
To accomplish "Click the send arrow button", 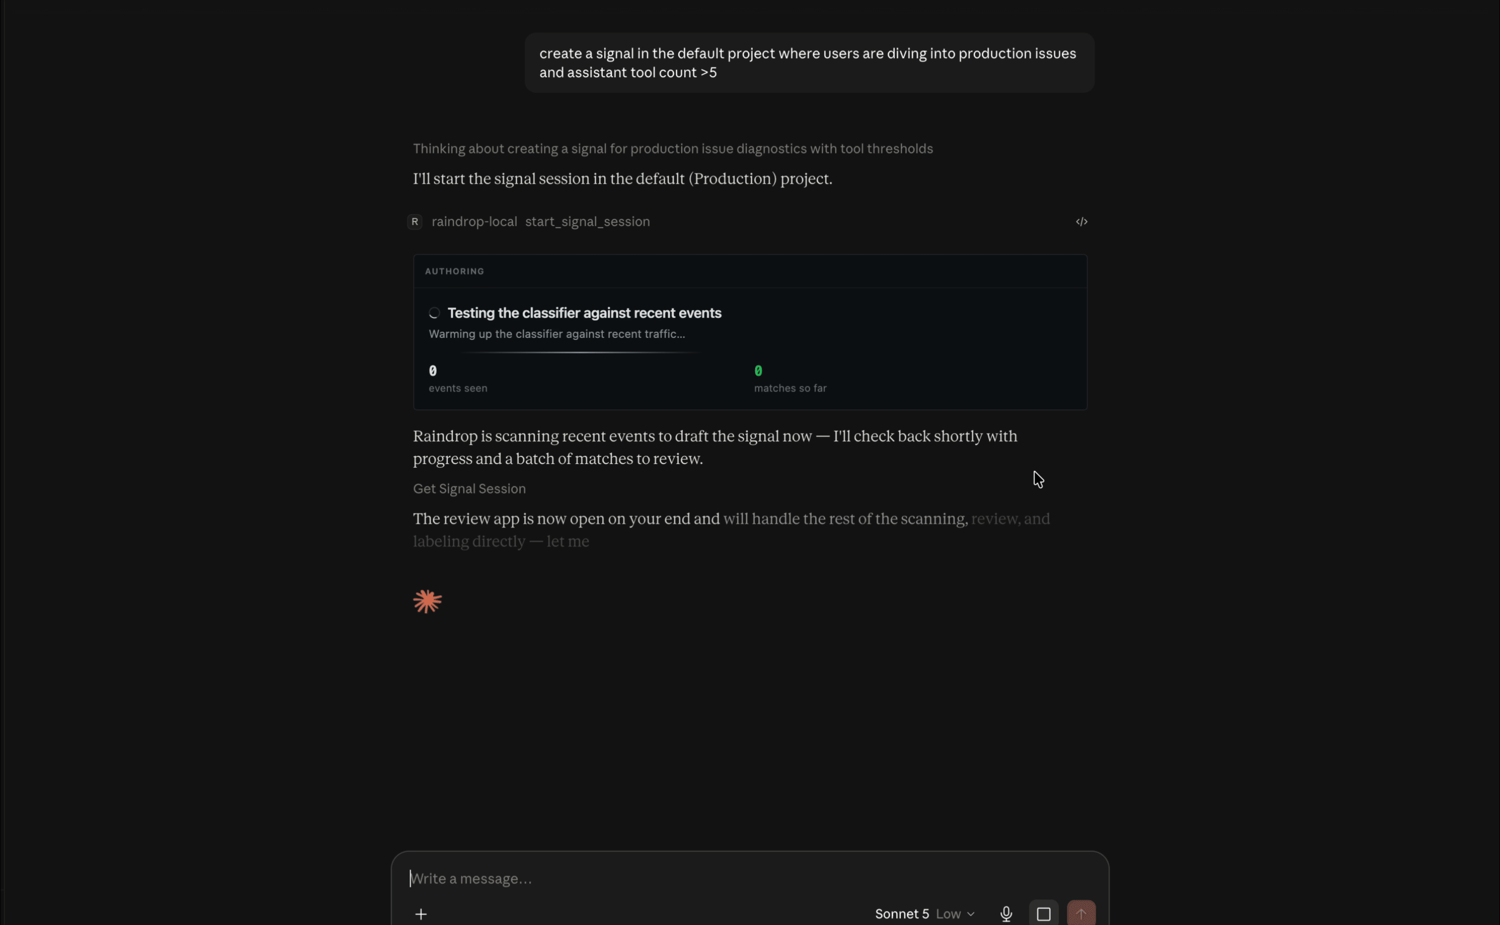I will coord(1081,913).
